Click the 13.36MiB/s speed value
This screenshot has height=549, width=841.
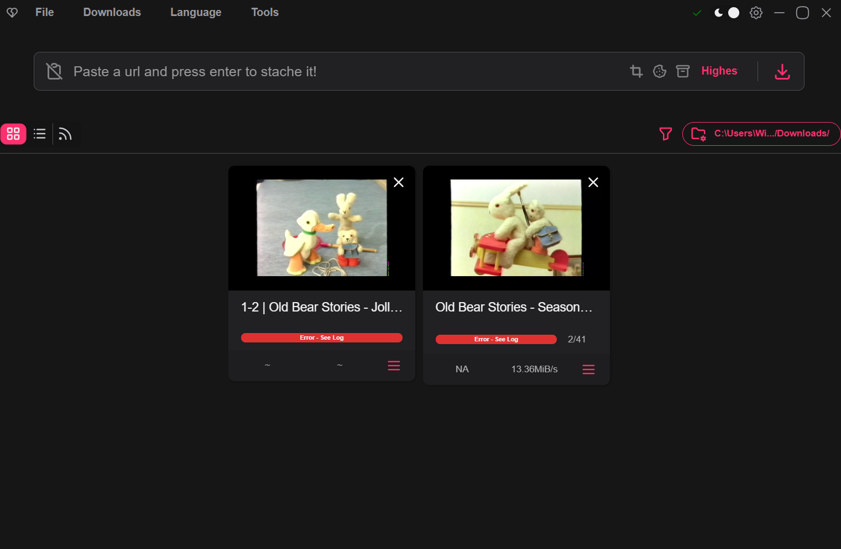(x=535, y=369)
